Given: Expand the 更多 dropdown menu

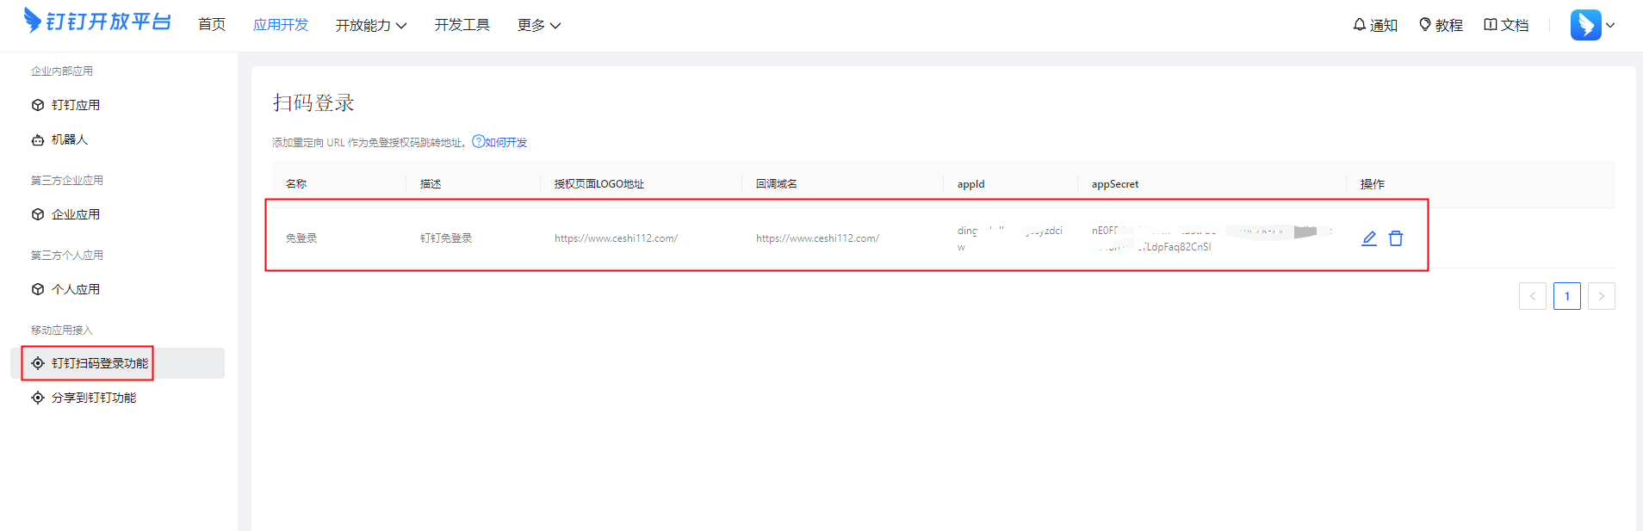Looking at the screenshot, I should coord(539,26).
